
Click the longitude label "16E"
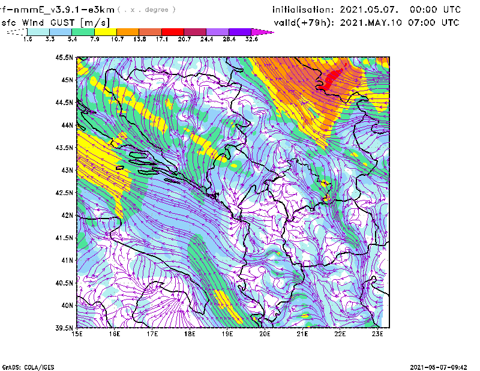pos(115,334)
